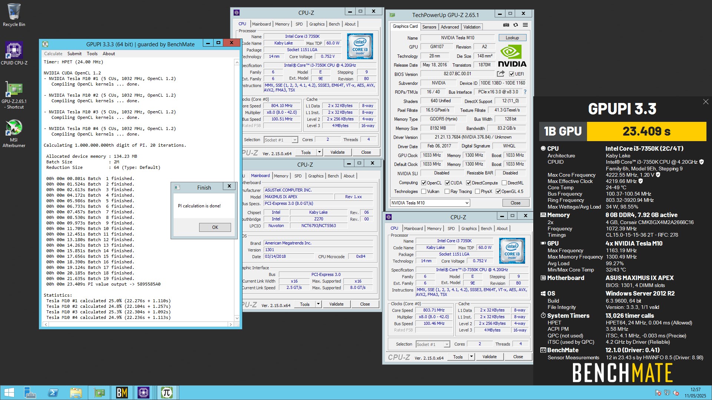Click the Windows Start button on the taskbar
The width and height of the screenshot is (712, 400).
[9, 393]
